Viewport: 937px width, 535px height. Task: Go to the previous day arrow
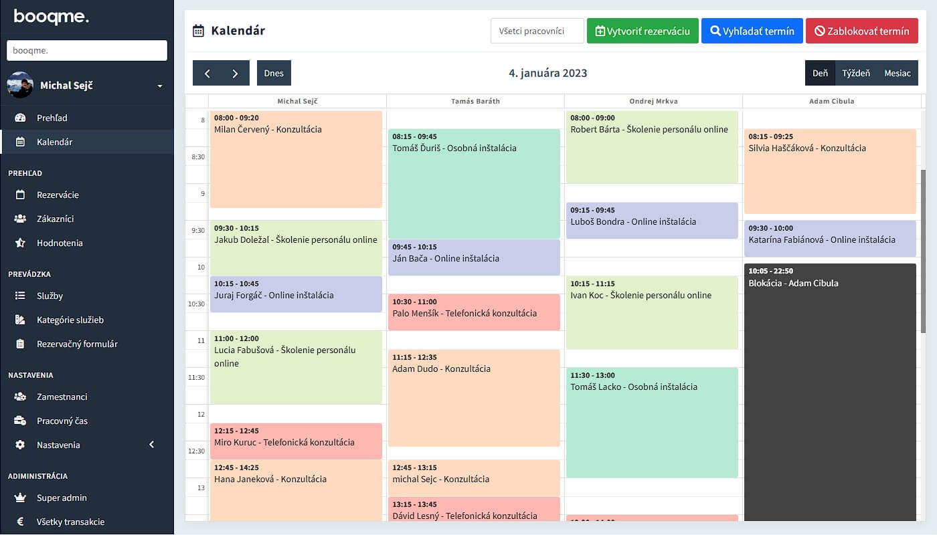(x=207, y=73)
